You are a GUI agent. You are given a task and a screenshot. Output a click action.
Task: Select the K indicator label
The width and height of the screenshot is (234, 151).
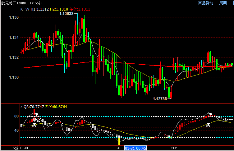point(22,9)
